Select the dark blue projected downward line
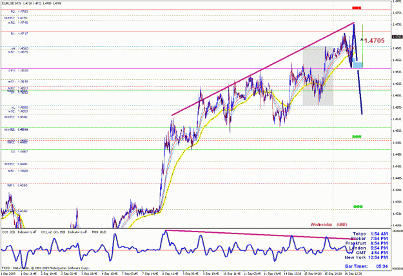 (x=360, y=93)
